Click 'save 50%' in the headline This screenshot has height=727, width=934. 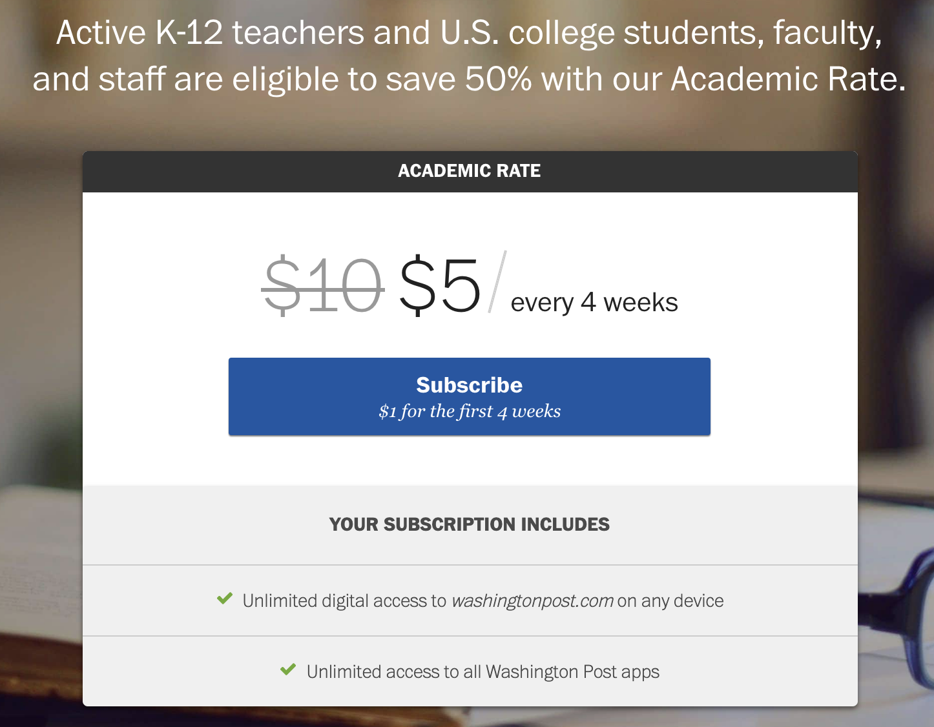(x=459, y=79)
